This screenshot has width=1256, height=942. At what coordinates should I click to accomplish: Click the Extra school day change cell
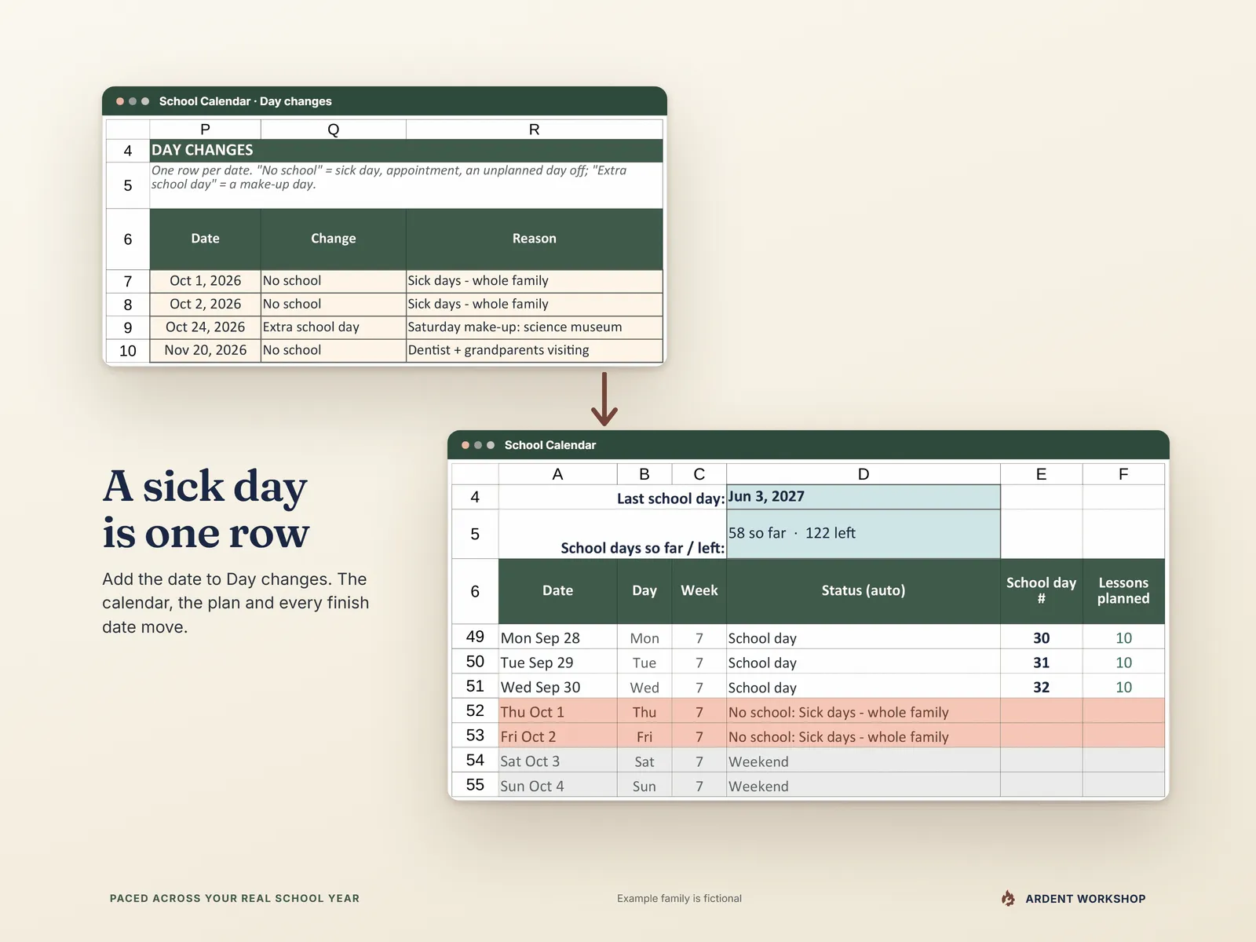pos(334,327)
